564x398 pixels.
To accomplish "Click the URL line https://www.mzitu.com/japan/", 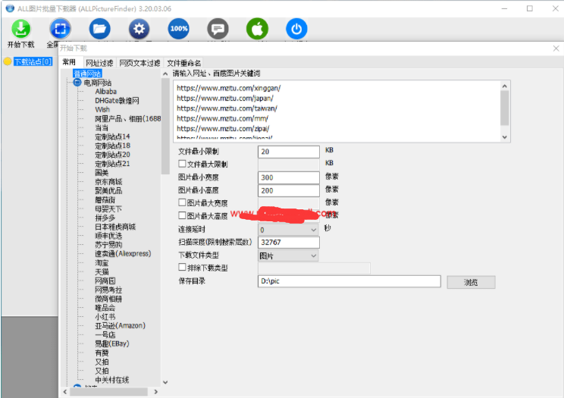I will point(225,98).
